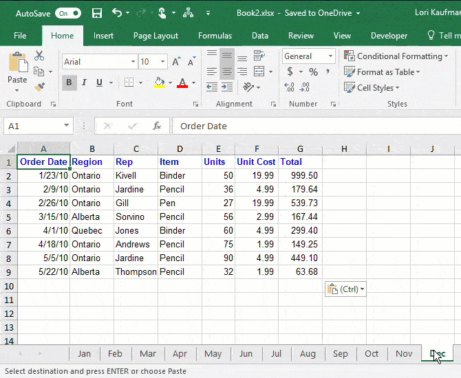Viewport: 461px width, 378px height.
Task: Click the yellow Fill Color swatch
Action: pyautogui.click(x=160, y=82)
